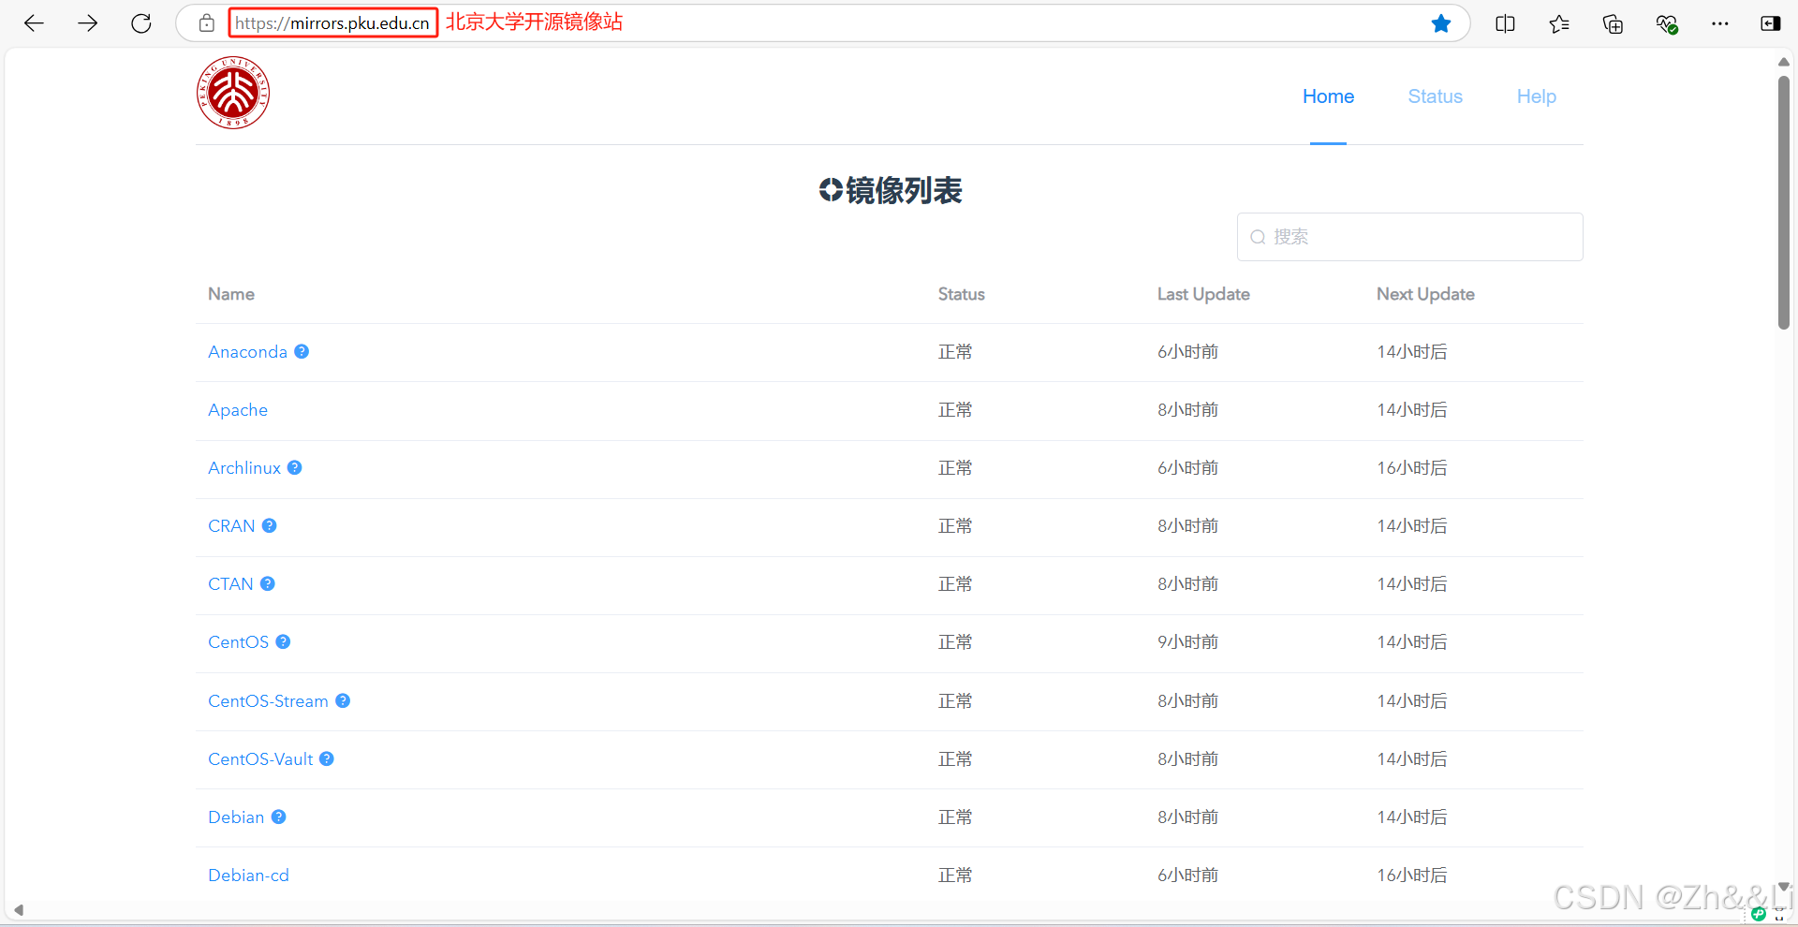1798x927 pixels.
Task: Select CentOS's 9小时前 last update cell
Action: pos(1187,642)
